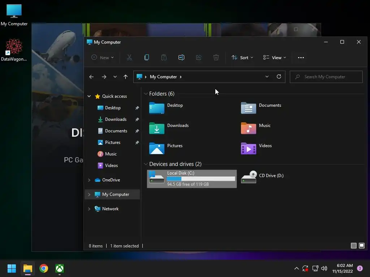Open Google Chrome from taskbar
The width and height of the screenshot is (370, 277).
click(44, 268)
